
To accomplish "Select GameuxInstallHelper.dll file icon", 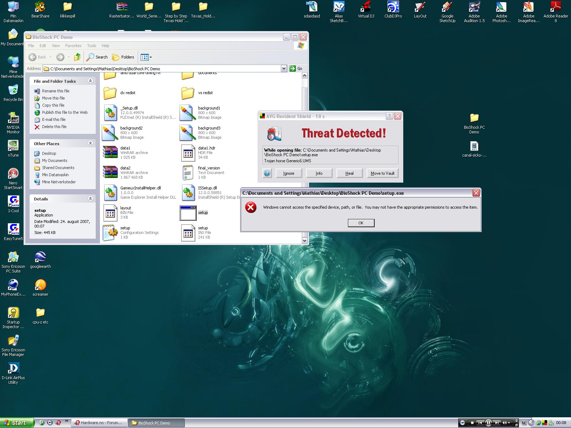I will 110,192.
